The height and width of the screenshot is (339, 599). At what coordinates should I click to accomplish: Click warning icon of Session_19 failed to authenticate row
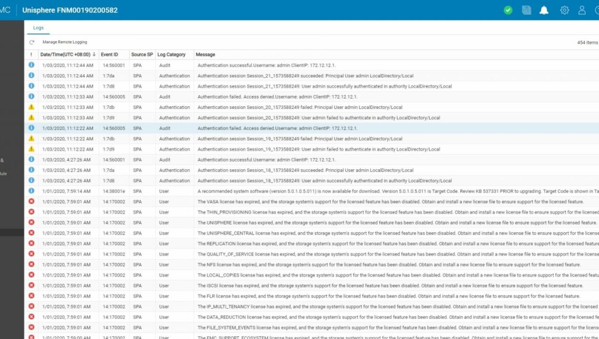[31, 149]
